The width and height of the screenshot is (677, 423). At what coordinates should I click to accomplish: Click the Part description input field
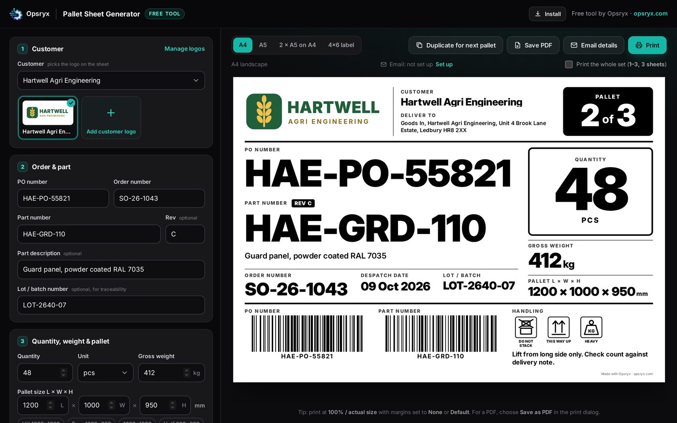tap(111, 269)
